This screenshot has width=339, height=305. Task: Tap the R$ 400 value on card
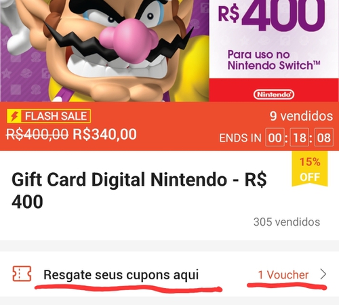coord(272,16)
